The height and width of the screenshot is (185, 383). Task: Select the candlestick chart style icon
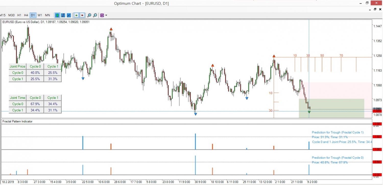[57, 15]
